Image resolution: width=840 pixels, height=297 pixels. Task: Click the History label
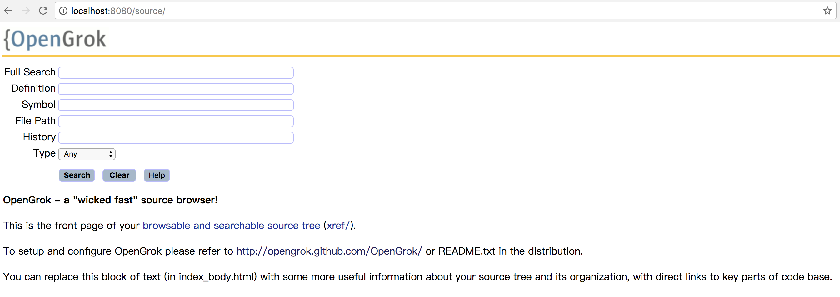point(39,138)
